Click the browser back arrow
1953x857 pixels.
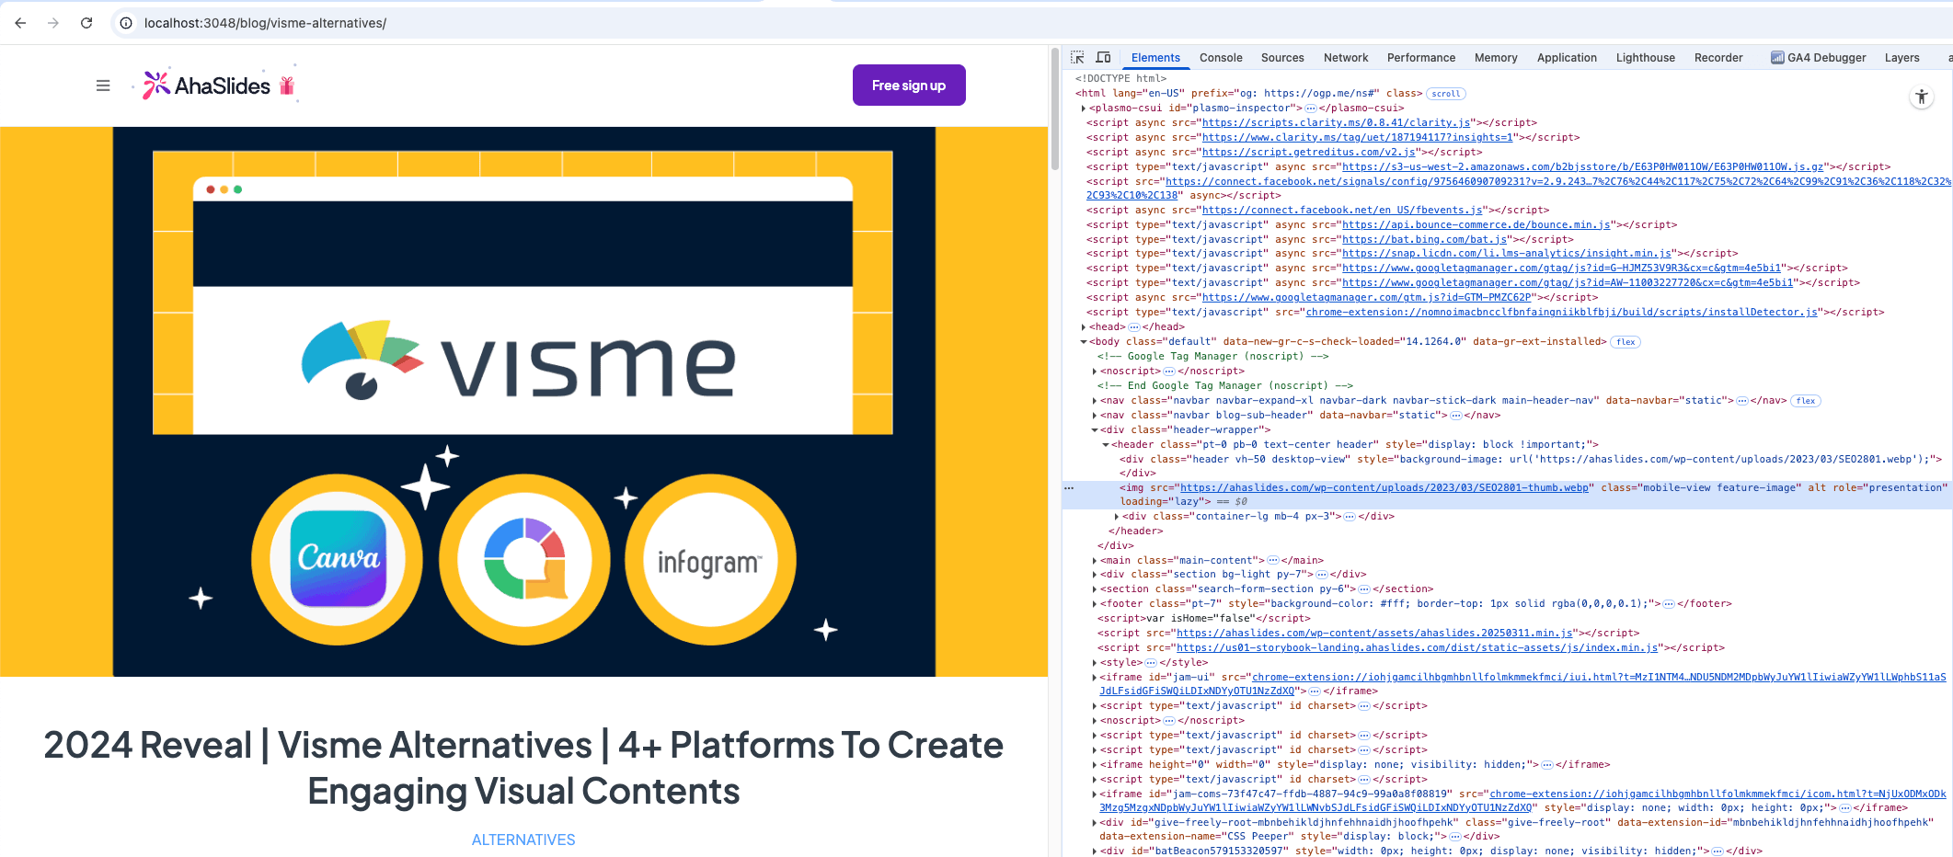tap(20, 23)
